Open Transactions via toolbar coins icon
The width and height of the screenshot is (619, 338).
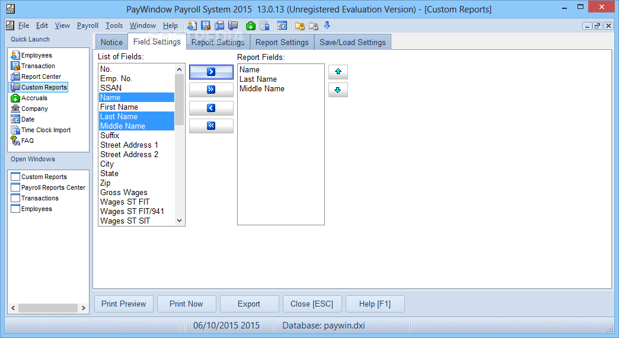point(206,25)
